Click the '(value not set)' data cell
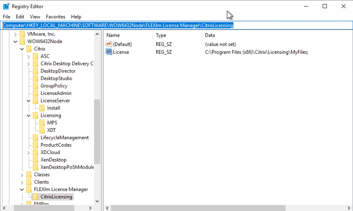353x211 pixels. pyautogui.click(x=221, y=44)
